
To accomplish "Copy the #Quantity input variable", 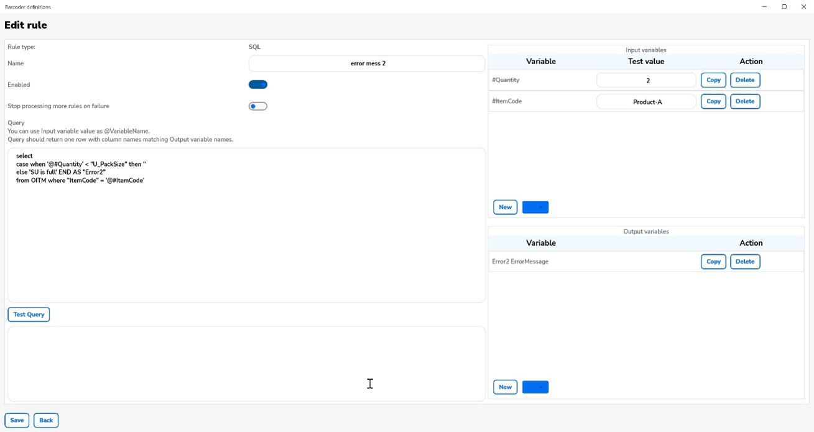I will 713,80.
